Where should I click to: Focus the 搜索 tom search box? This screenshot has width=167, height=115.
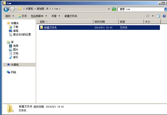click(140, 9)
